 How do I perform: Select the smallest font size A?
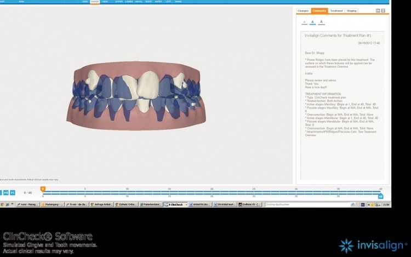point(304,22)
